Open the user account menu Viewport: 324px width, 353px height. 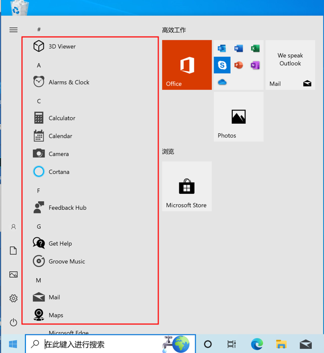click(13, 227)
